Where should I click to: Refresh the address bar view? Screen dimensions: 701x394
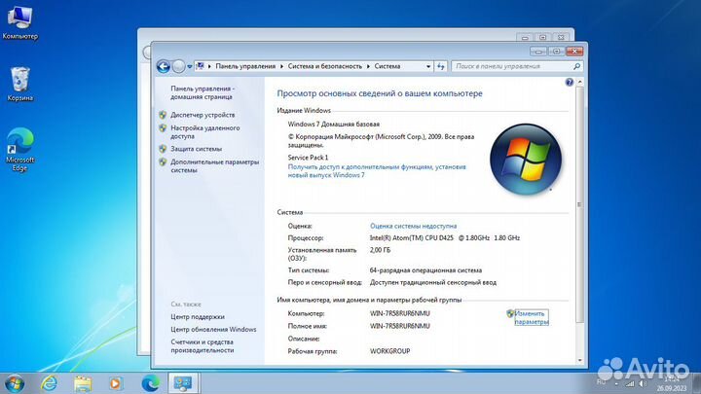tap(441, 66)
